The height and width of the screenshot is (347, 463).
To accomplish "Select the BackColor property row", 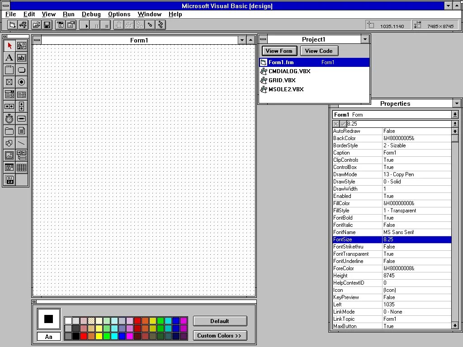I will click(x=392, y=138).
